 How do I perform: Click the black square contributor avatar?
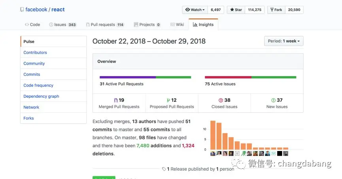280,153
